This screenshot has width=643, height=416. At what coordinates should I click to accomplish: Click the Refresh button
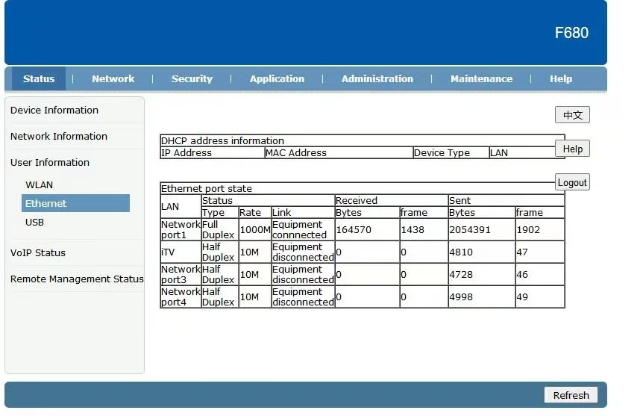[x=571, y=395]
